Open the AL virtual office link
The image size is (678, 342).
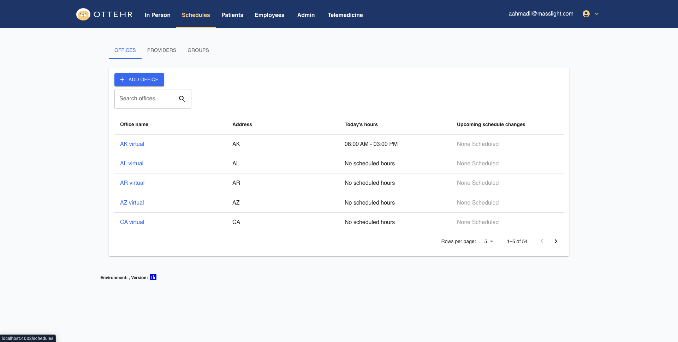132,164
